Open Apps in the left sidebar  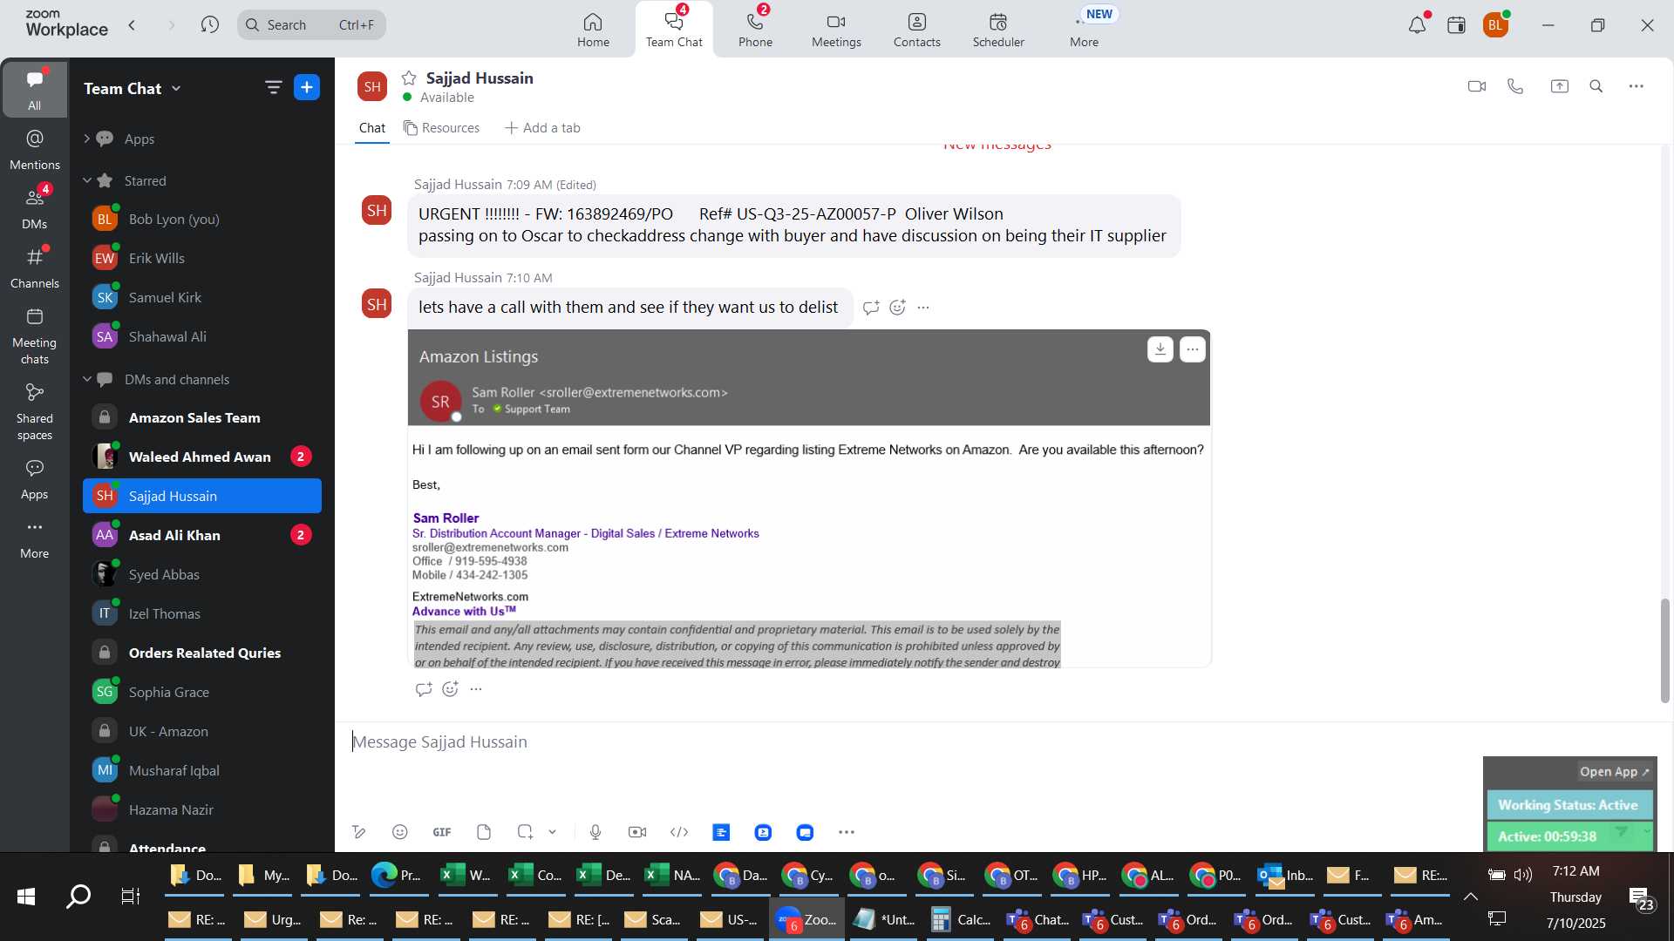[34, 479]
